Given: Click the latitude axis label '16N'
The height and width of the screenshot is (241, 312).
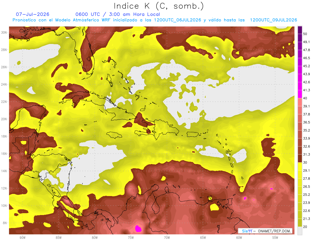Looking at the screenshot, I should click(4, 154).
